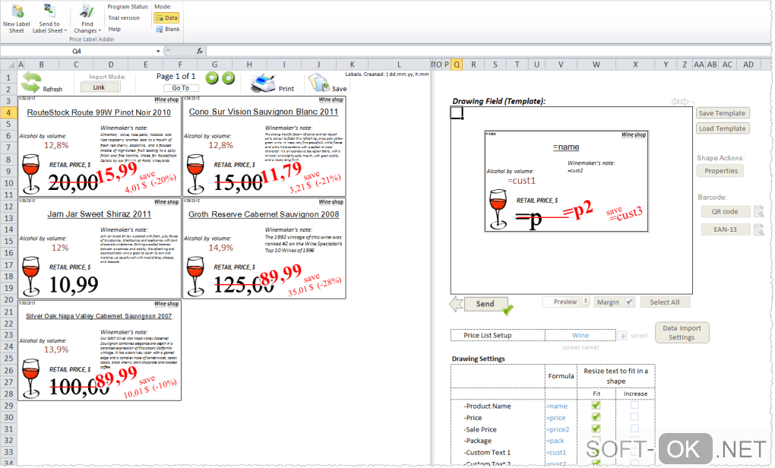Click the Insert Function fx button
The width and height of the screenshot is (775, 468).
(x=199, y=51)
